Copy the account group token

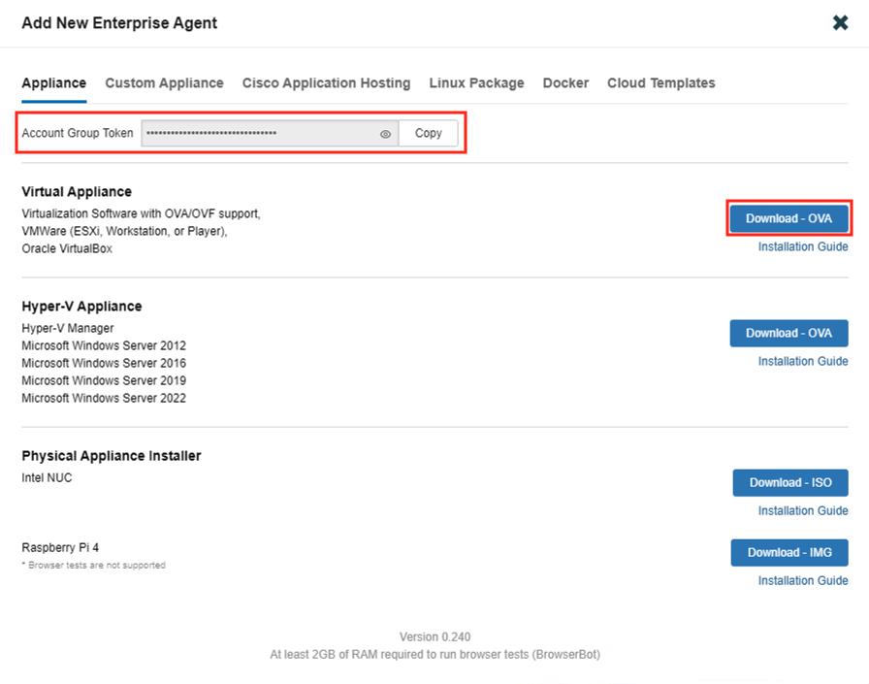coord(428,133)
